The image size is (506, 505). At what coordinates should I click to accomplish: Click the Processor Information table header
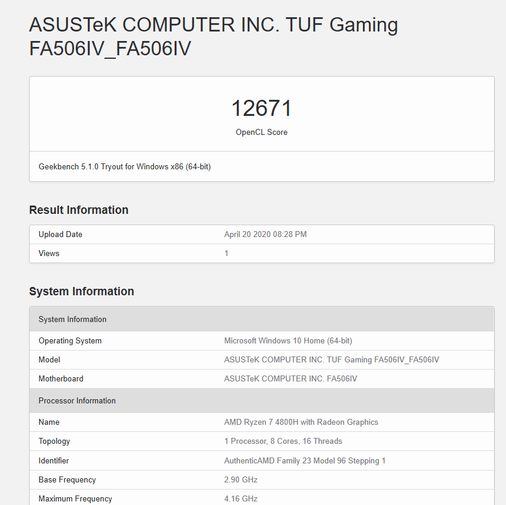click(x=262, y=400)
